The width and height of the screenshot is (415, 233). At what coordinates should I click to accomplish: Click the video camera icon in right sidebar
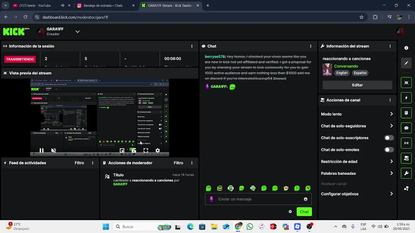coord(406,158)
